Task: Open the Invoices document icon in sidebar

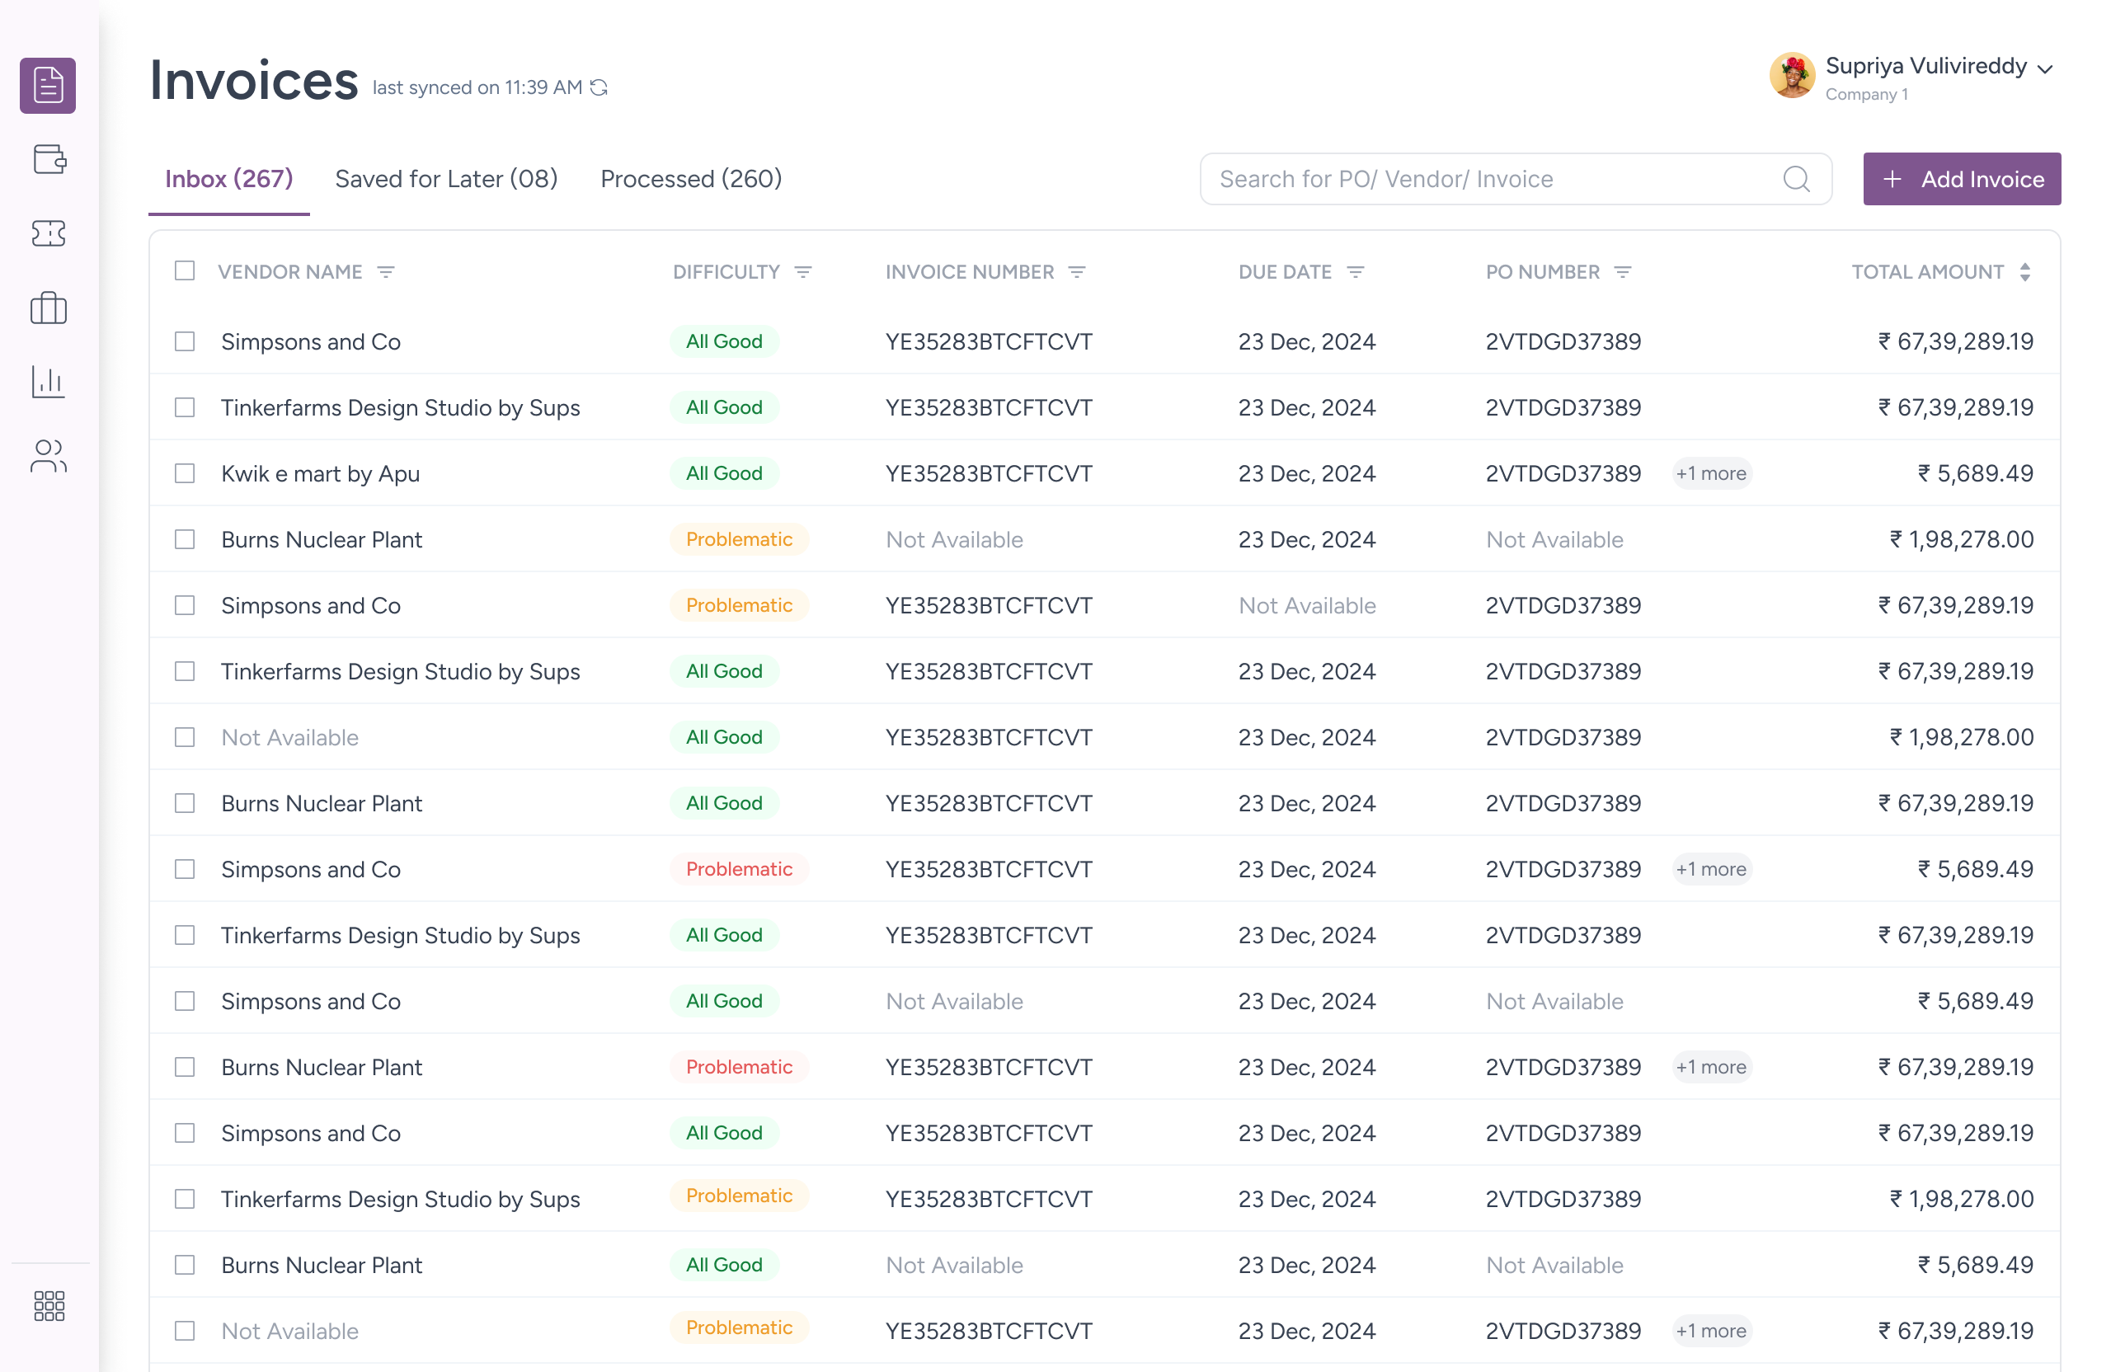Action: (48, 86)
